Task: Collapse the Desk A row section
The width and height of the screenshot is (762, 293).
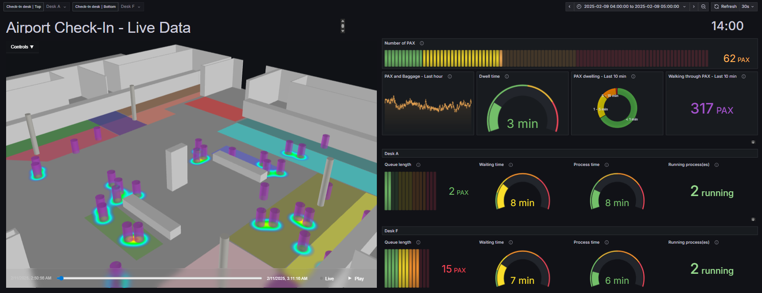Action: 391,154
